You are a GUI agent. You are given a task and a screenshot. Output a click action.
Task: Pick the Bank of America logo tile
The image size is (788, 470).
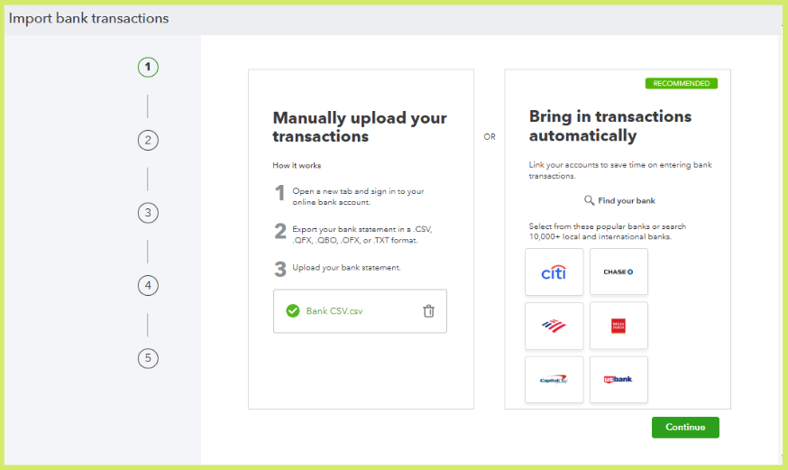[554, 326]
